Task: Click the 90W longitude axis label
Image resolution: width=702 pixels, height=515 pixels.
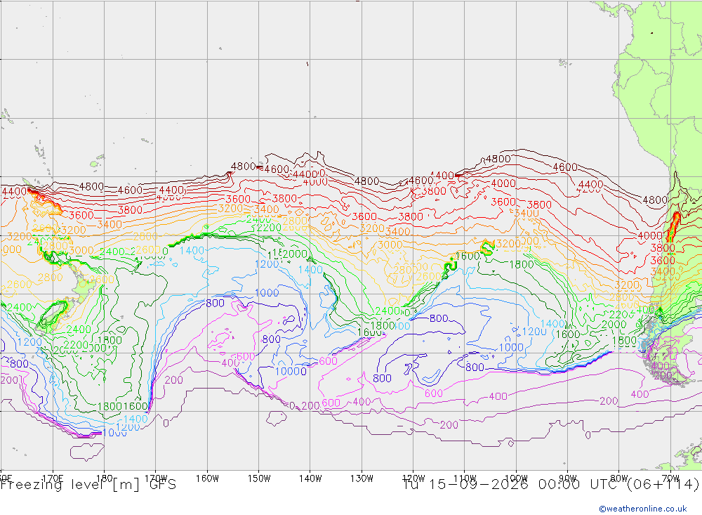Action: (568, 478)
